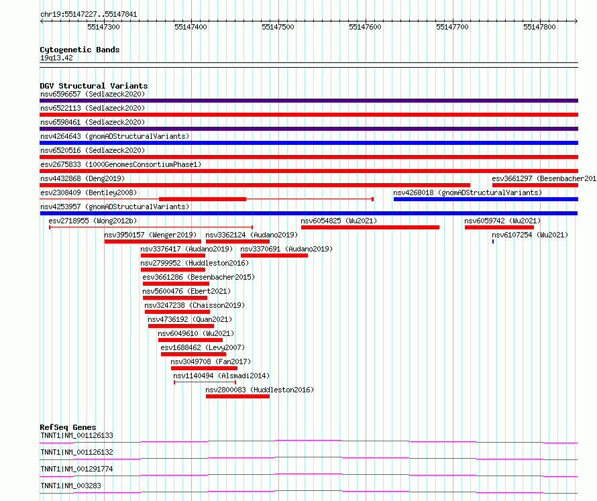Image resolution: width=597 pixels, height=501 pixels.
Task: Click the DGV Structural Variants track title
Action: (94, 86)
